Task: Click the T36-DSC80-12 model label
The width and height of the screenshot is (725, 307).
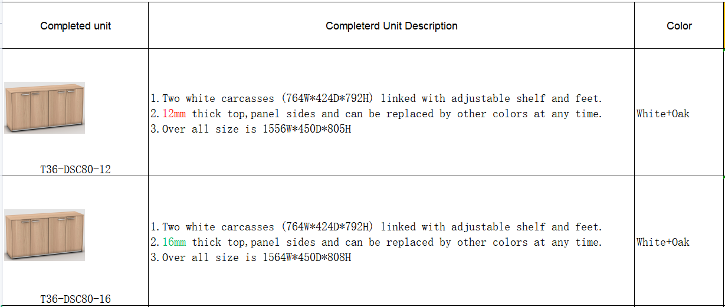Action: click(x=76, y=169)
